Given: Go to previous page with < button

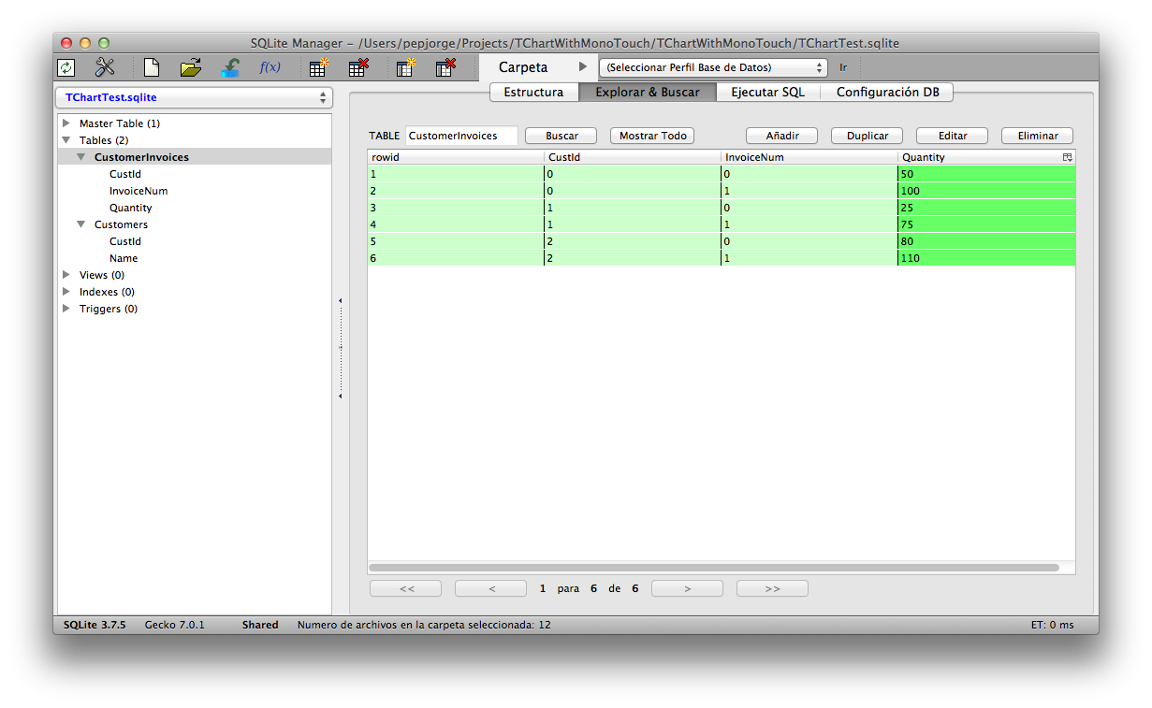Looking at the screenshot, I should 491,588.
